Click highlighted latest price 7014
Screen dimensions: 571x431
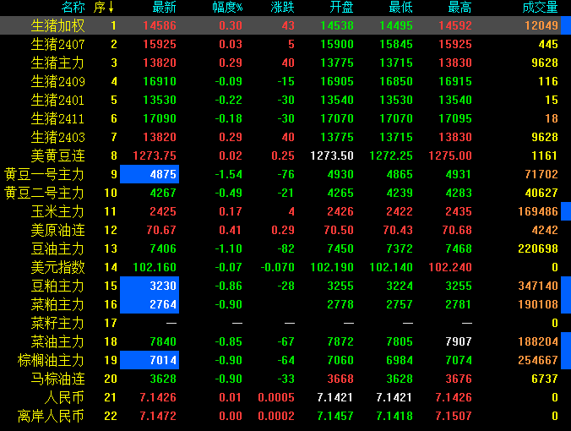(x=150, y=360)
